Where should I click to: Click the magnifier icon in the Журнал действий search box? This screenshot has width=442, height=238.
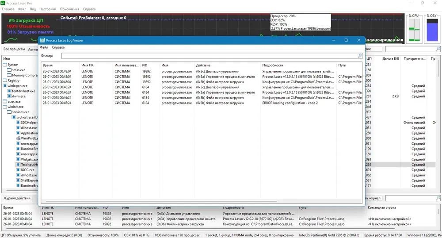pos(438,199)
